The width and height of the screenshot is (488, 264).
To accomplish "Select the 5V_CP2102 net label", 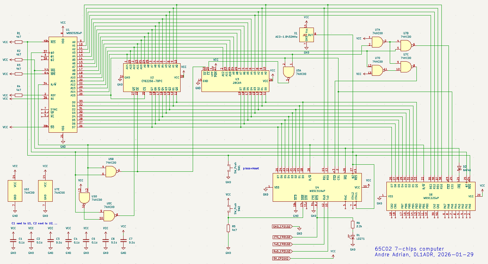I will 281,258.
